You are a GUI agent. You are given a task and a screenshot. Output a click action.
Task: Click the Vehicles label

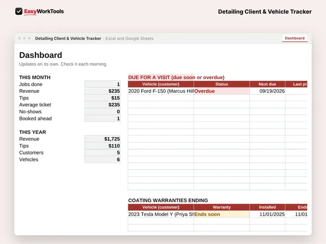click(29, 159)
